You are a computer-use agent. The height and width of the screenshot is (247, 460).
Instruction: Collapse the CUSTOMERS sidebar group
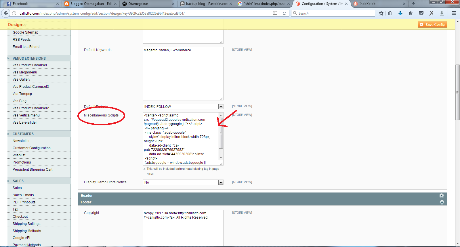(x=39, y=134)
